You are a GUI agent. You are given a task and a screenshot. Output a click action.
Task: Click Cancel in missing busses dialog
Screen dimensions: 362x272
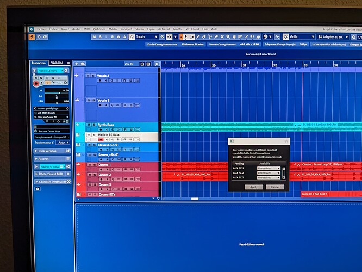(275, 187)
